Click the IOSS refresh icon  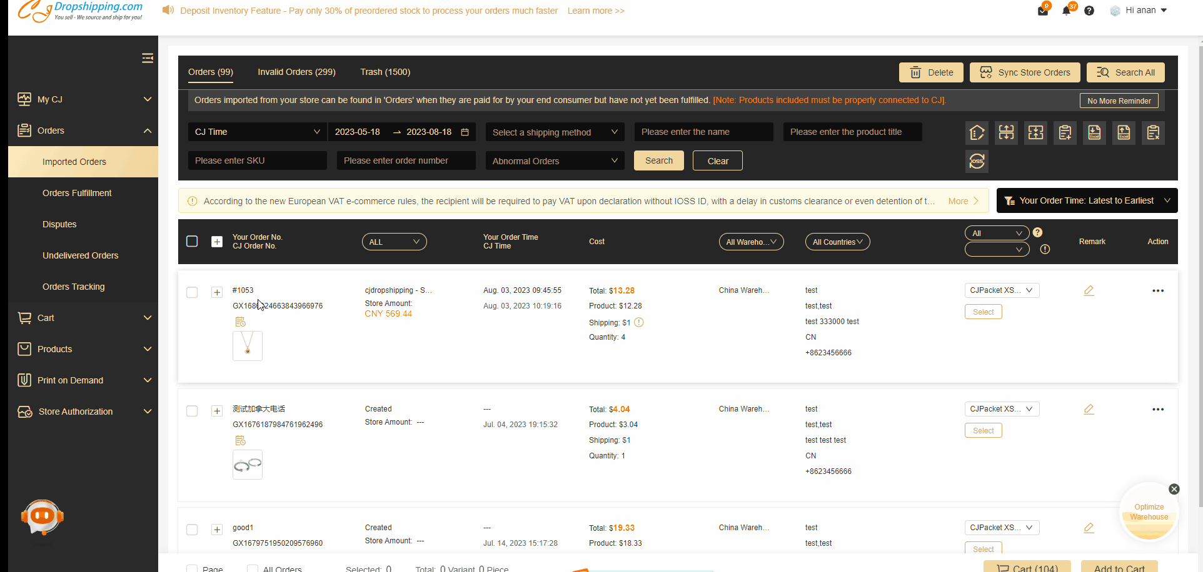point(977,161)
